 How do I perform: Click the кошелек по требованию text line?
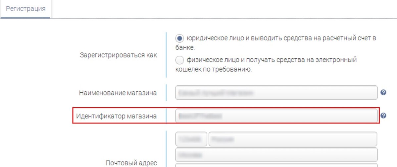(214, 69)
